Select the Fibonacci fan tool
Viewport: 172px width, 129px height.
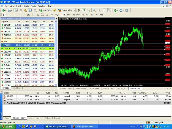coord(38,15)
